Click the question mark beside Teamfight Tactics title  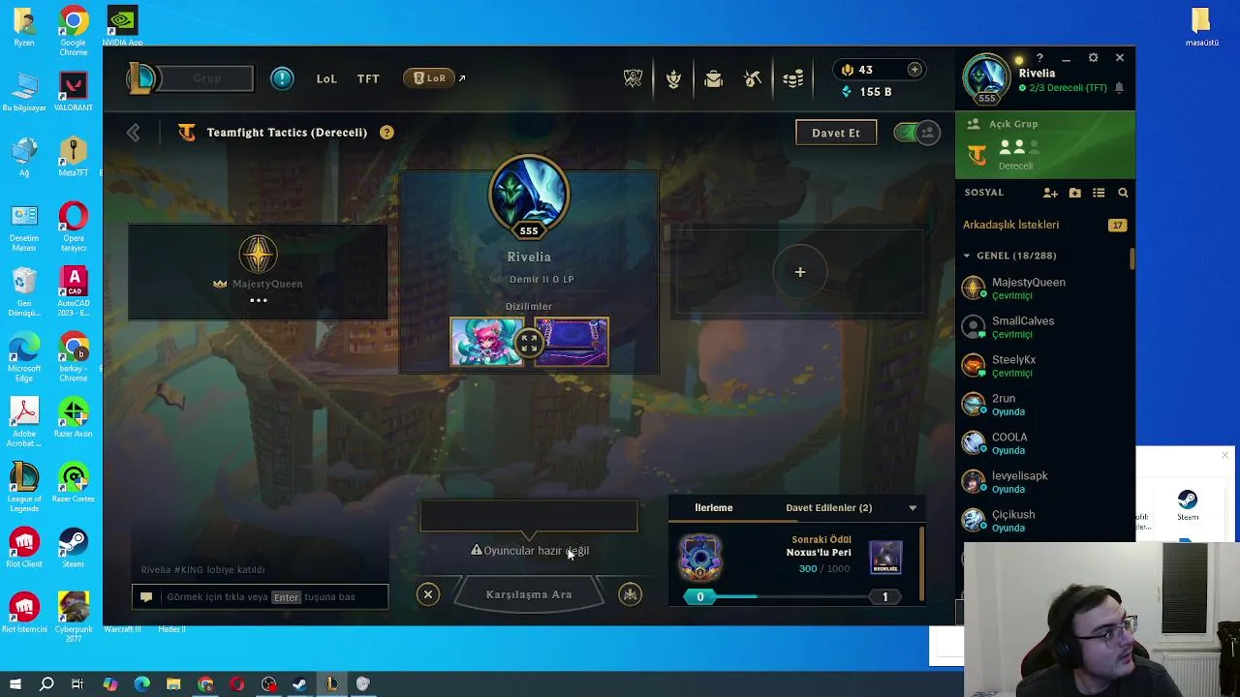point(387,133)
